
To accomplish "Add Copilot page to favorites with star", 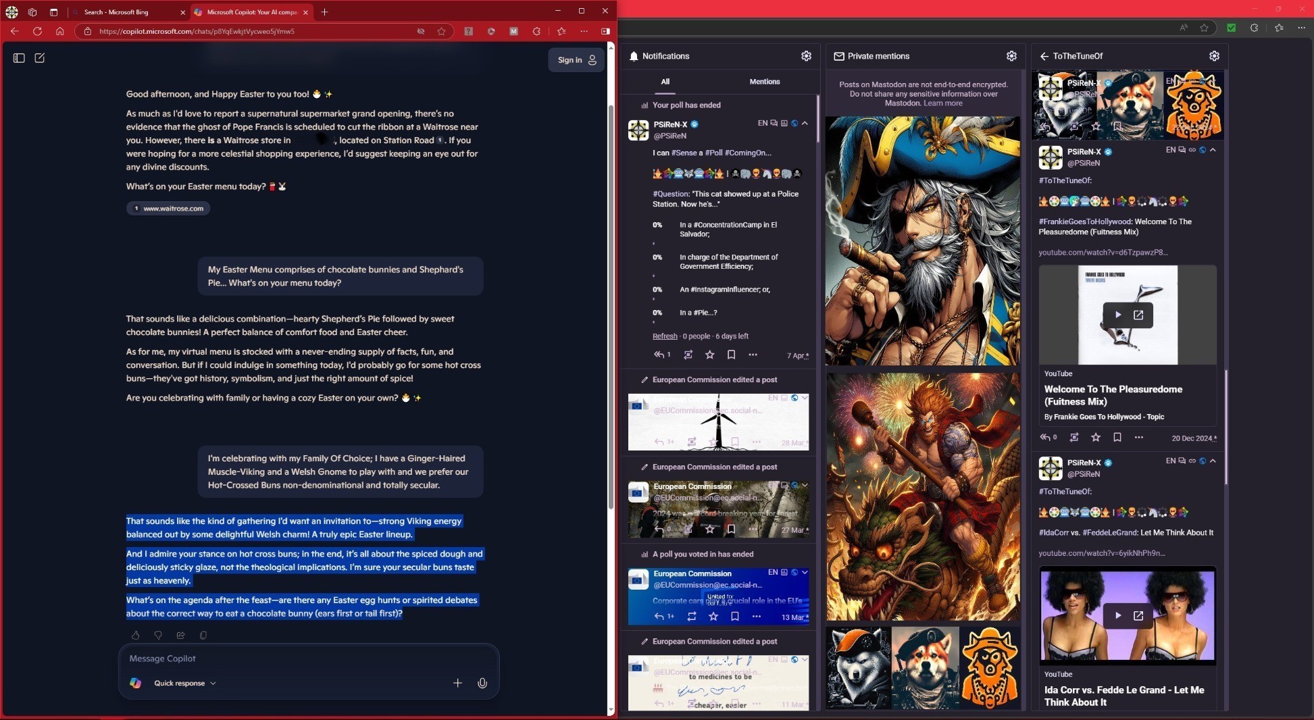I will [441, 31].
